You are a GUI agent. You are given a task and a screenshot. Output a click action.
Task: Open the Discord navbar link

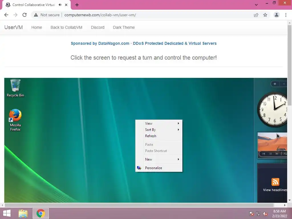tap(98, 27)
